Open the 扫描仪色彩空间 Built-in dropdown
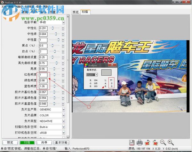The height and width of the screenshot is (152, 192). coord(64,127)
